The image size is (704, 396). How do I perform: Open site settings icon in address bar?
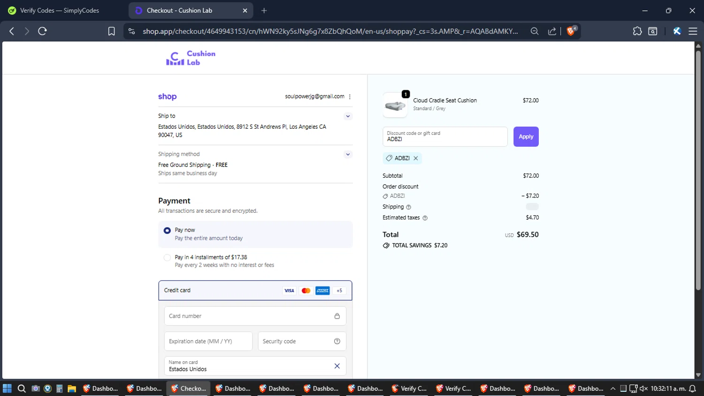[132, 31]
